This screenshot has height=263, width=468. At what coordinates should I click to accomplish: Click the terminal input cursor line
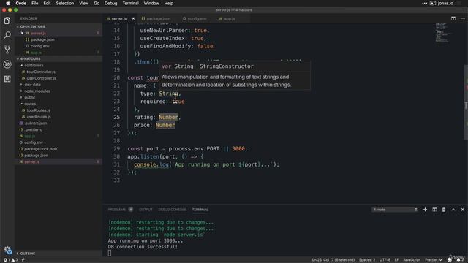[110, 253]
